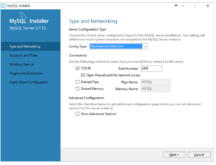Click the Connectivity section heading

[x=78, y=55]
